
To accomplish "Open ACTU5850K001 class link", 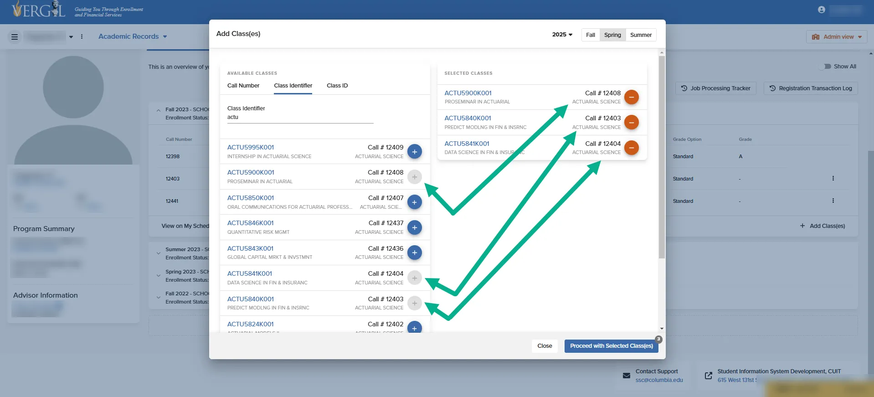I will pos(251,198).
